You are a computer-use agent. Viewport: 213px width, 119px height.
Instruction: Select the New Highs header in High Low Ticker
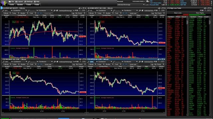pyautogui.click(x=200, y=13)
